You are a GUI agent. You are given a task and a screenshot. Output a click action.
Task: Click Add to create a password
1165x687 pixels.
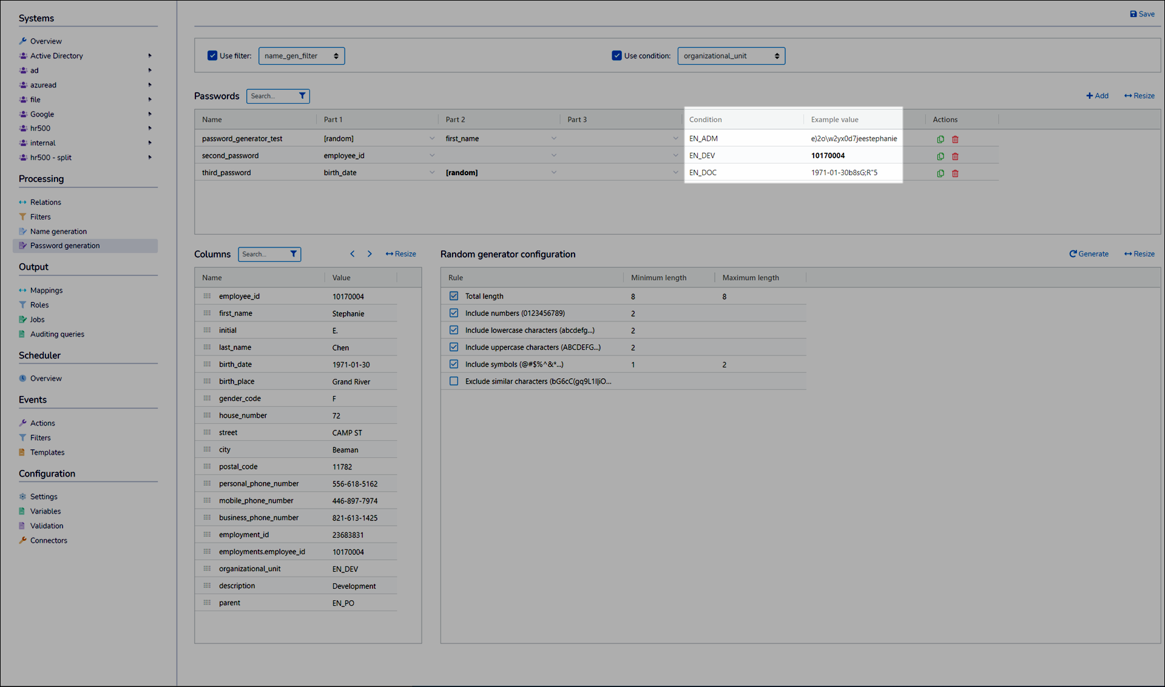(1097, 96)
